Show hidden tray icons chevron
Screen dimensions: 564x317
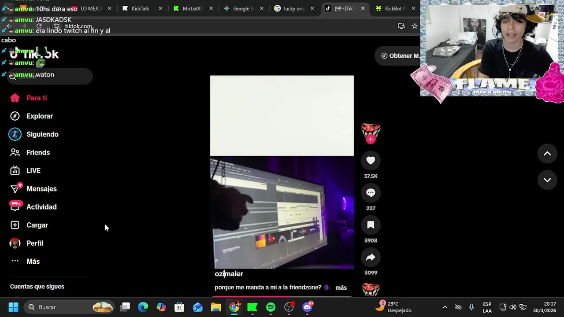click(445, 307)
